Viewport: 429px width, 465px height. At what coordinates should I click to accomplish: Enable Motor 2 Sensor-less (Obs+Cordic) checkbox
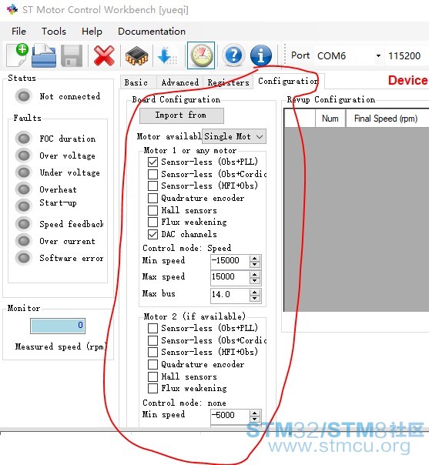(x=152, y=340)
